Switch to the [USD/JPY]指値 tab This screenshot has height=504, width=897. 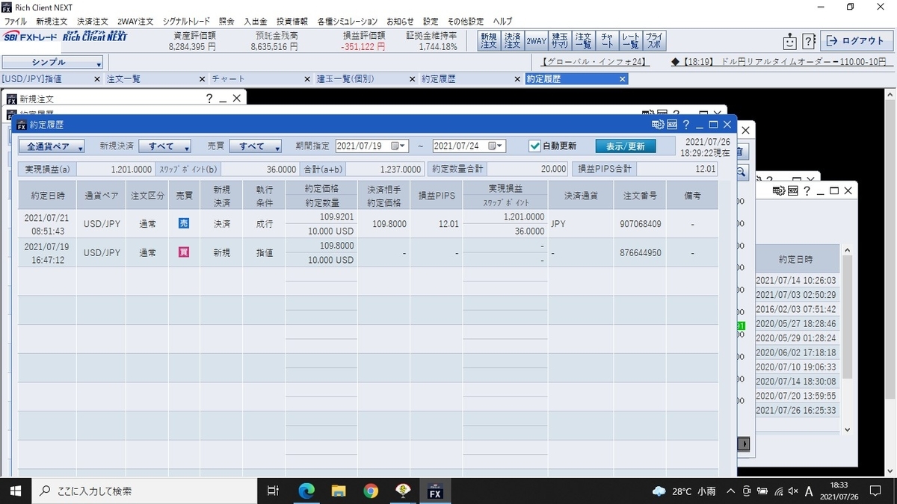coord(52,78)
